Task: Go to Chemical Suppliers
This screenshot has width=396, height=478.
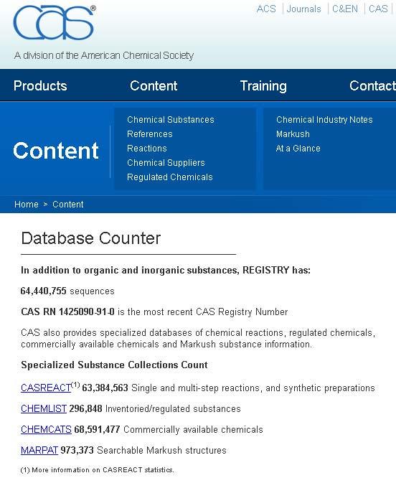Action: [166, 162]
